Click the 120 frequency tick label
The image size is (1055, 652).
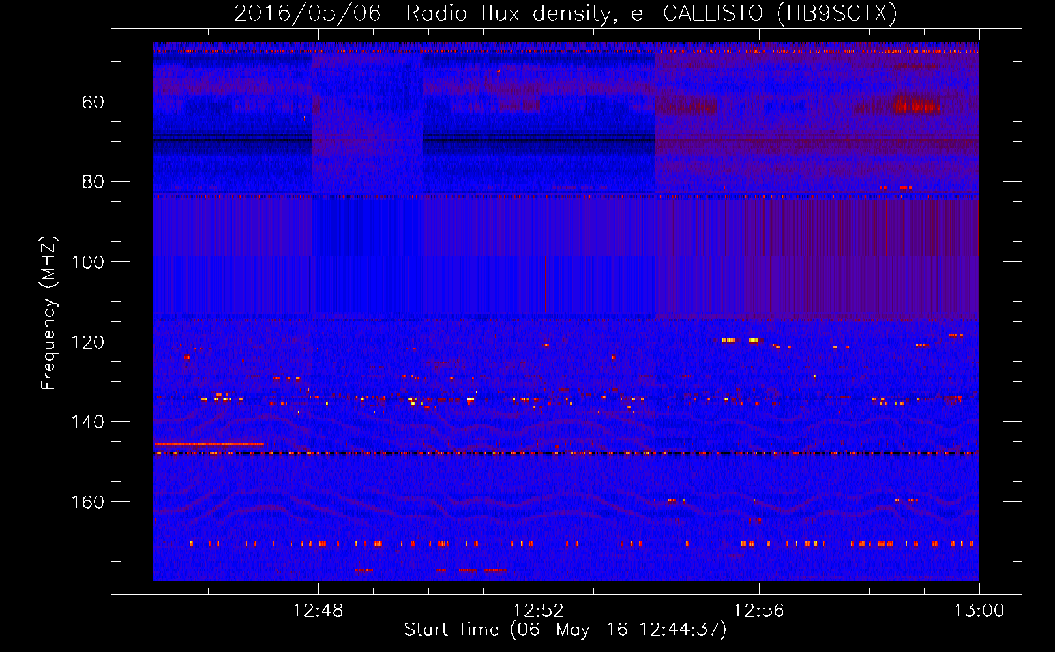pos(88,342)
